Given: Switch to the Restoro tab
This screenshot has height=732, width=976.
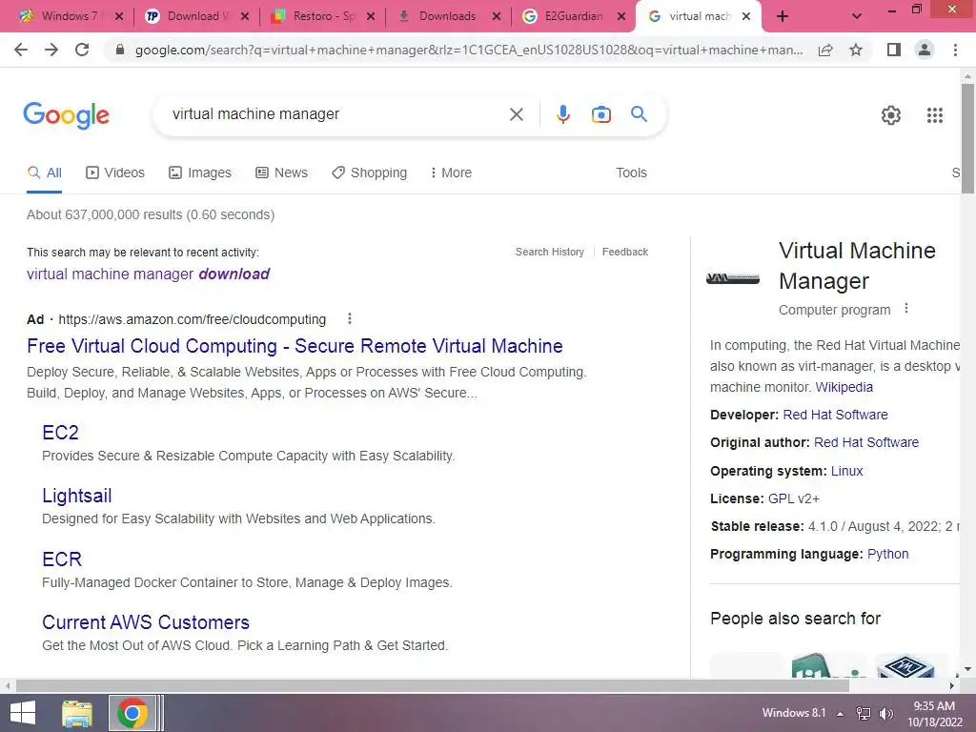Looking at the screenshot, I should tap(322, 17).
